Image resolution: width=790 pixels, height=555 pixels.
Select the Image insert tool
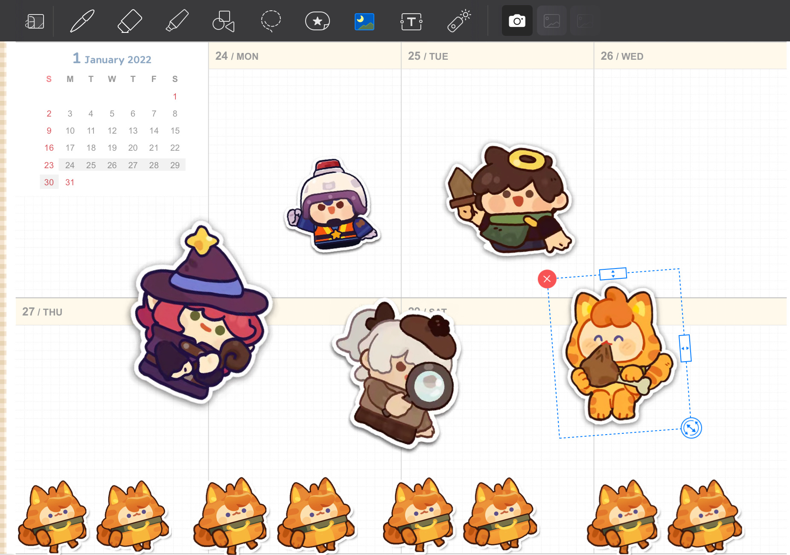[364, 21]
